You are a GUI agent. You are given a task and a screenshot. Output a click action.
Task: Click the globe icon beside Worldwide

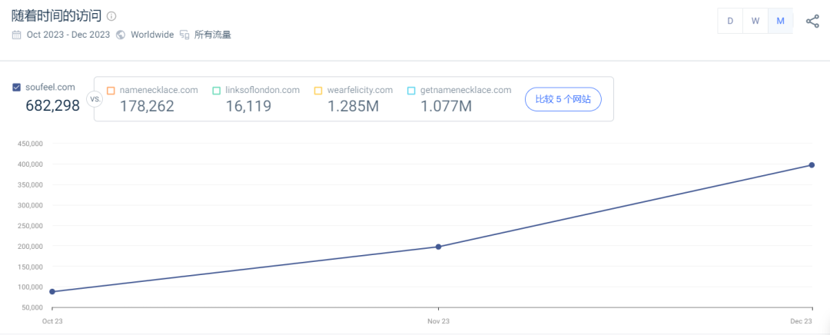(121, 35)
